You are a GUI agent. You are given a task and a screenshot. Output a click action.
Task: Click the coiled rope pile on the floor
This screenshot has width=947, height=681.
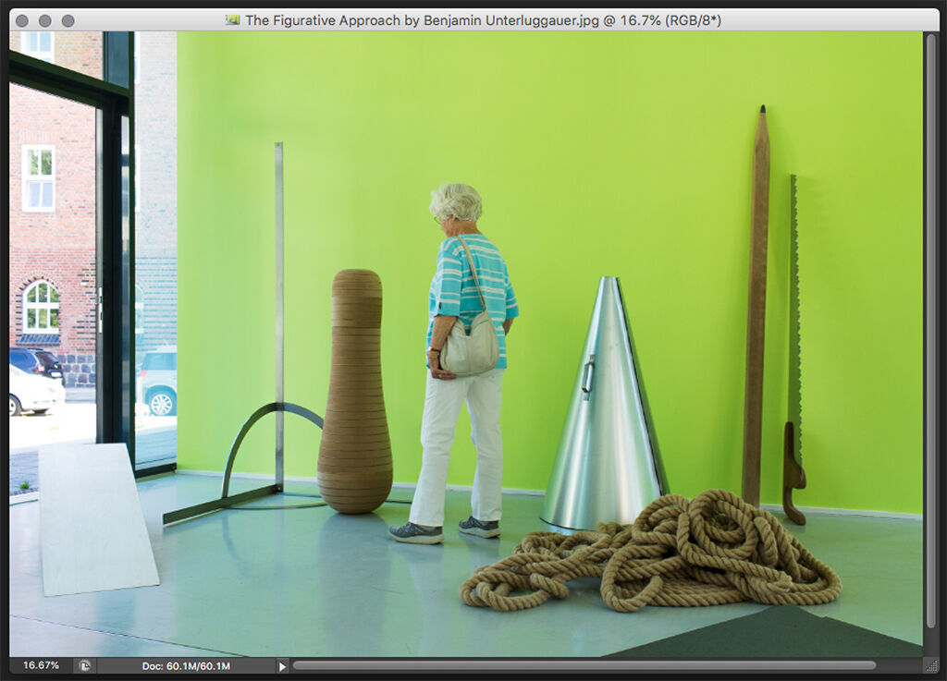651,552
